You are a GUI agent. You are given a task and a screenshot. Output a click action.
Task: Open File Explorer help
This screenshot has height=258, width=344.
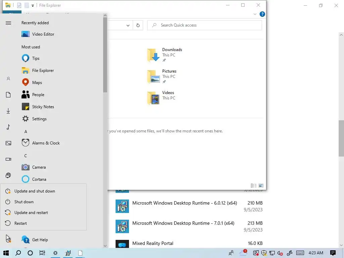(262, 14)
